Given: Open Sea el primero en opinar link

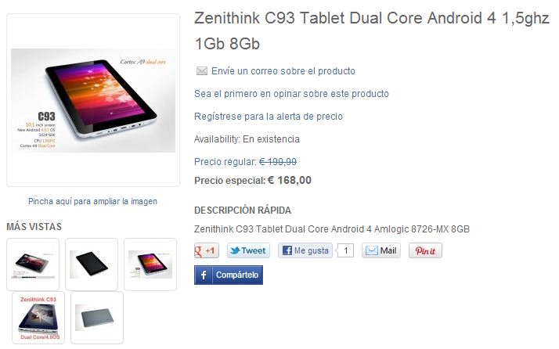Looking at the screenshot, I should [x=291, y=94].
